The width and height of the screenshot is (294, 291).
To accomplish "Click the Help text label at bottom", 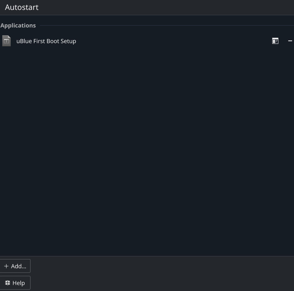I will coord(19,283).
